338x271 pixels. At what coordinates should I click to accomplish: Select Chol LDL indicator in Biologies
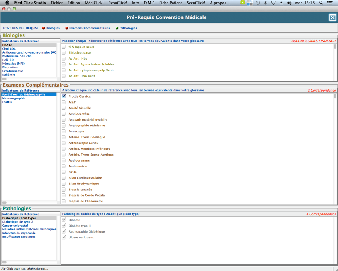[x=9, y=49]
